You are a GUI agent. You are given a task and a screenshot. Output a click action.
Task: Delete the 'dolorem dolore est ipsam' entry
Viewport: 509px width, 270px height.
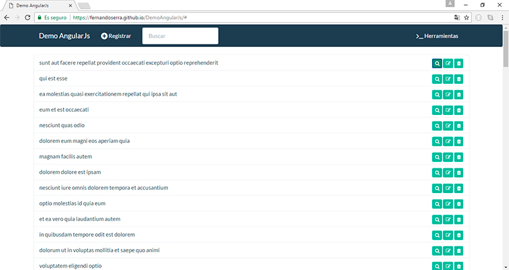click(x=459, y=173)
